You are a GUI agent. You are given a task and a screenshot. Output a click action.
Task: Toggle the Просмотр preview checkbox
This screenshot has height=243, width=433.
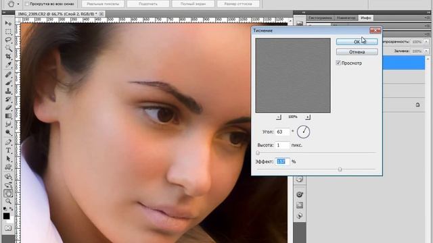(x=338, y=63)
